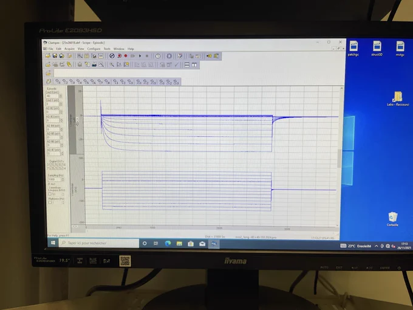Click the yellow highlighter icon in second toolbar
This screenshot has height=310, width=413.
(x=69, y=64)
